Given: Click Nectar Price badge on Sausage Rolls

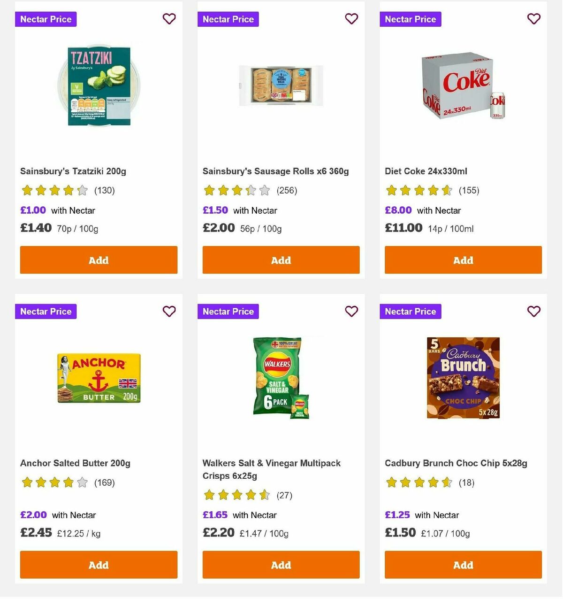Looking at the screenshot, I should 228,19.
